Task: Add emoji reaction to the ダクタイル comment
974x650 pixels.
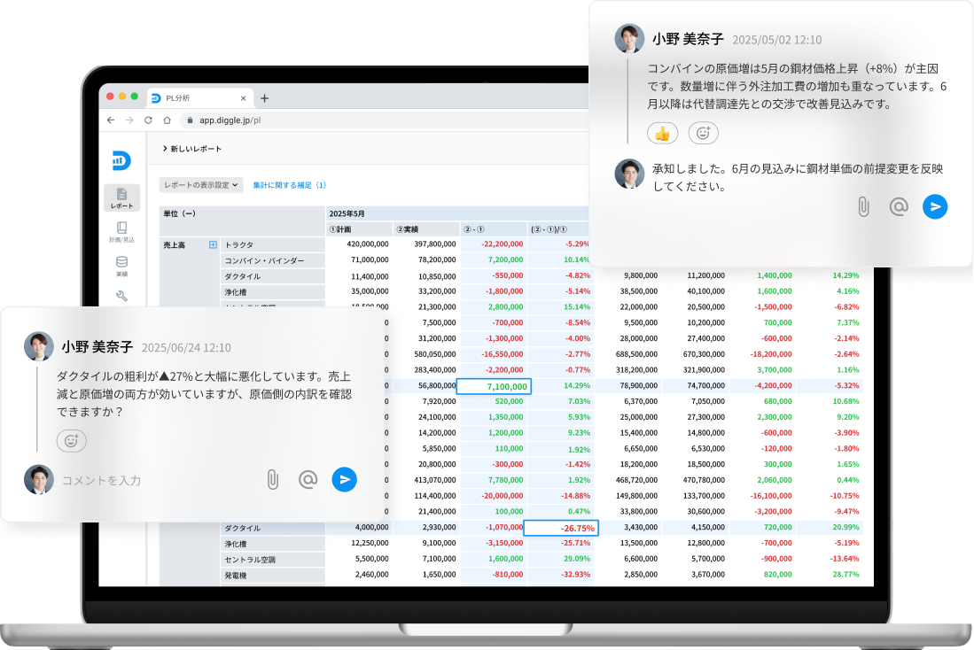Action: point(72,440)
